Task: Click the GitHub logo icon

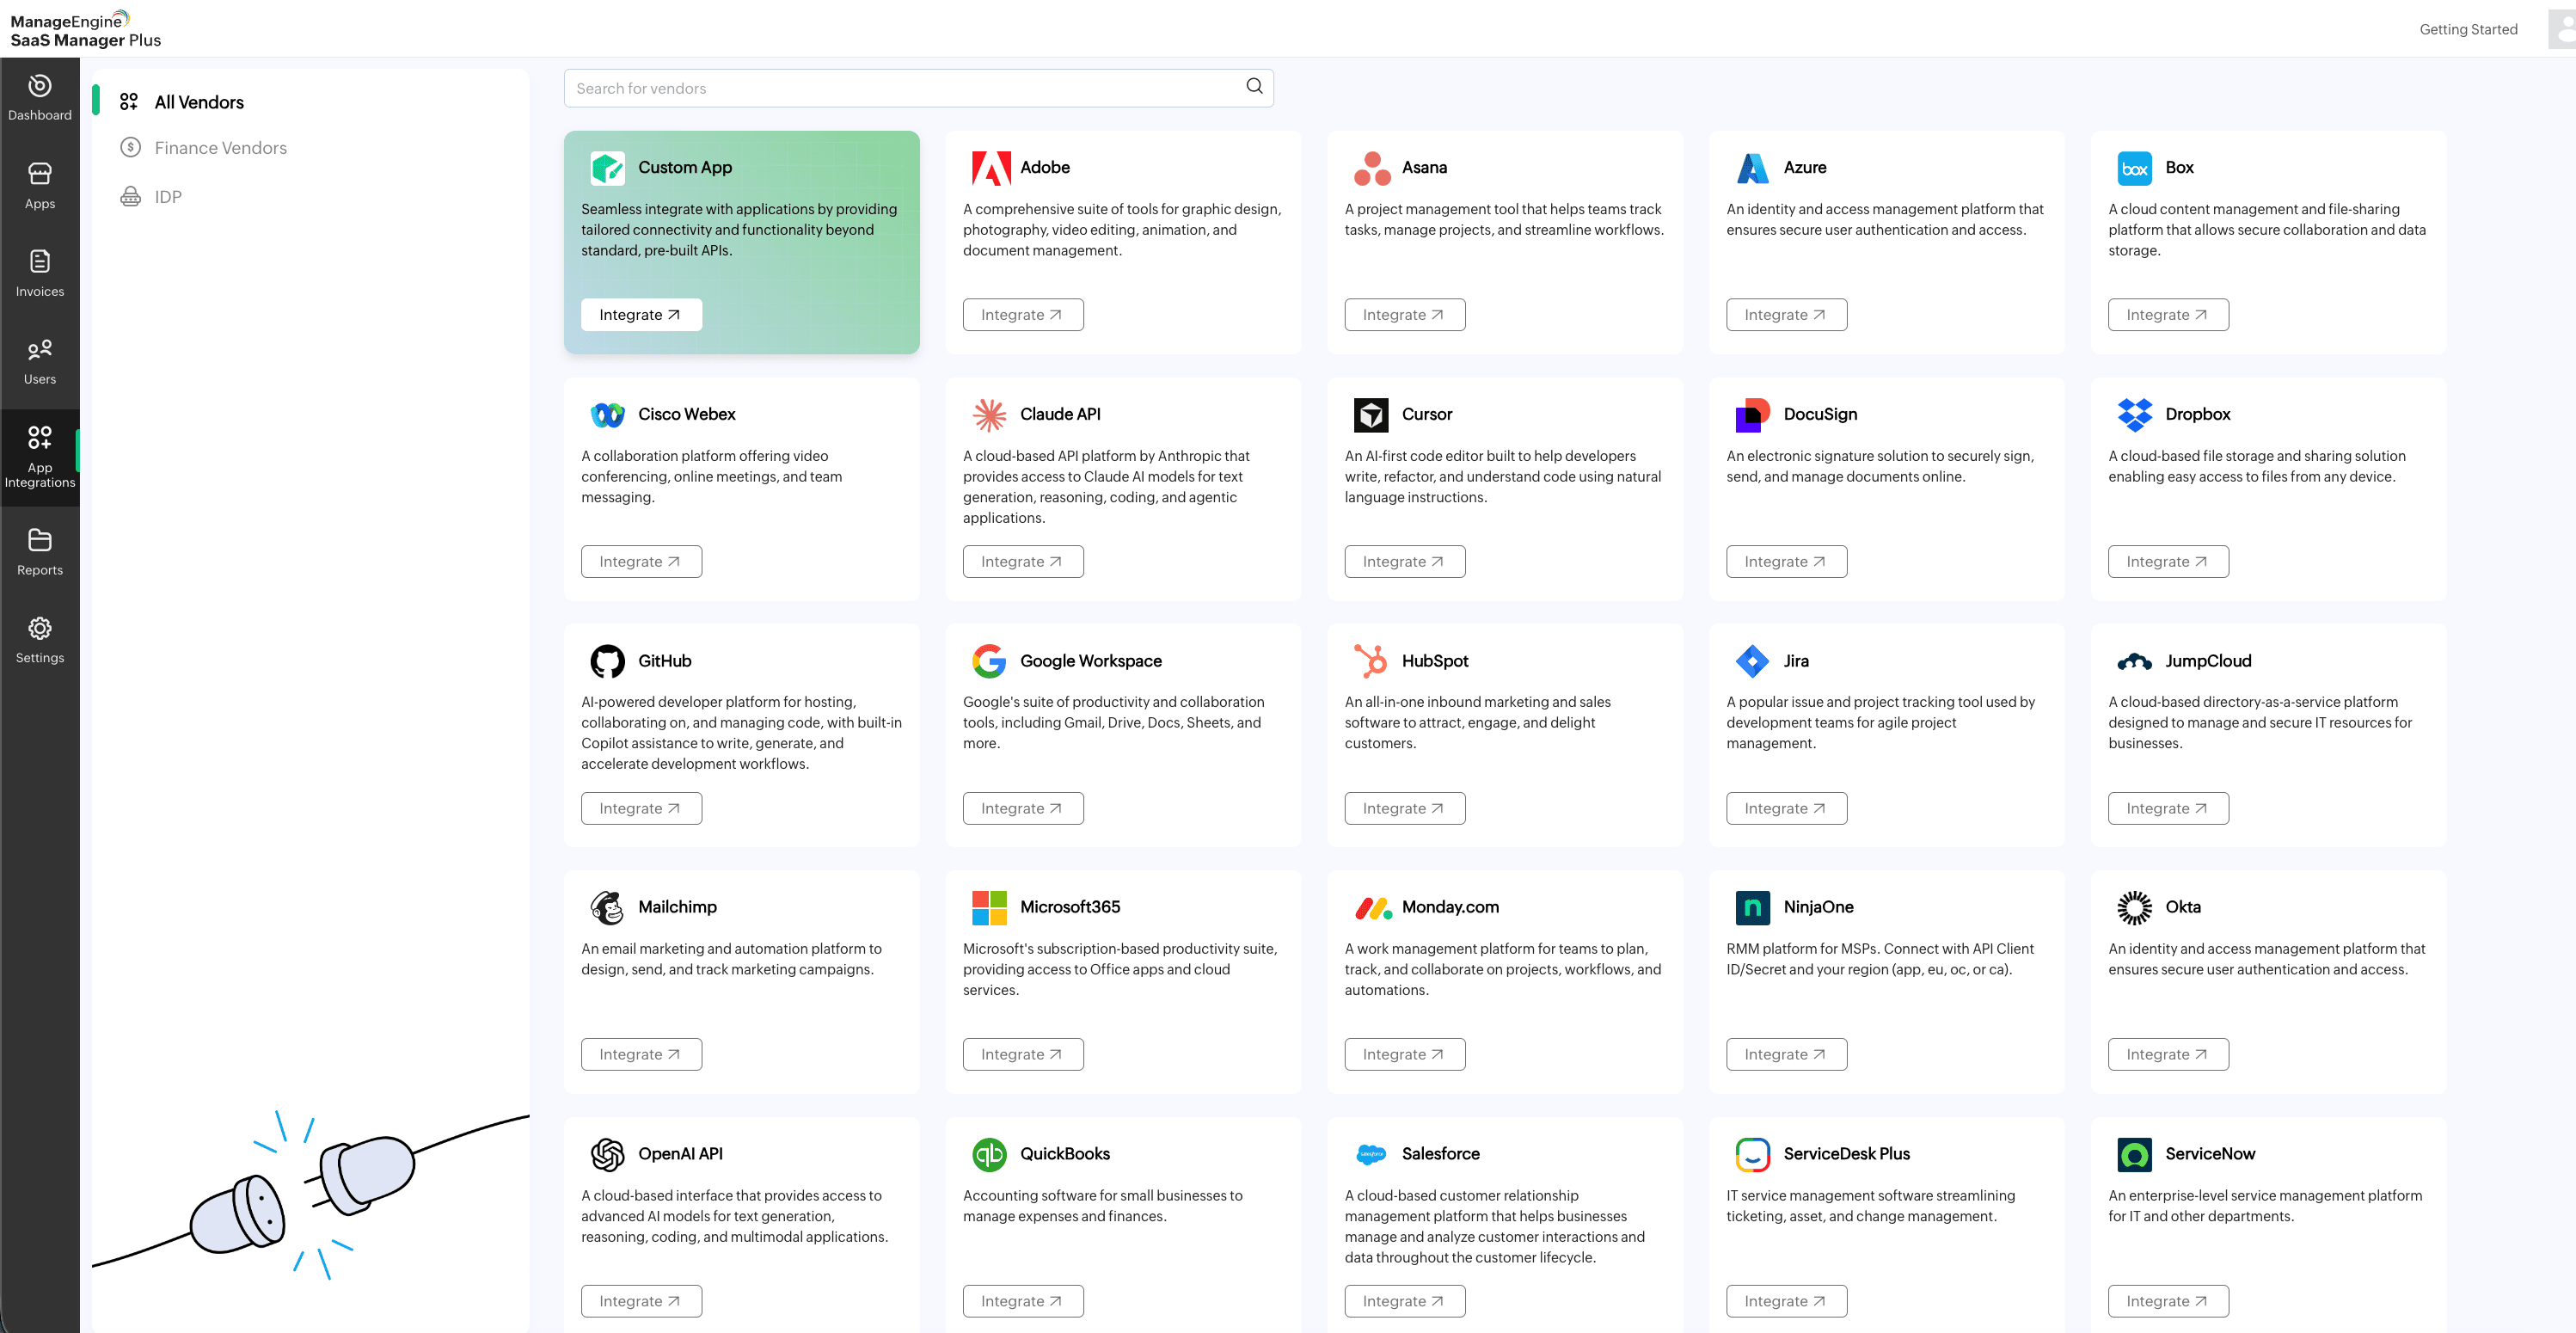Action: [x=608, y=661]
